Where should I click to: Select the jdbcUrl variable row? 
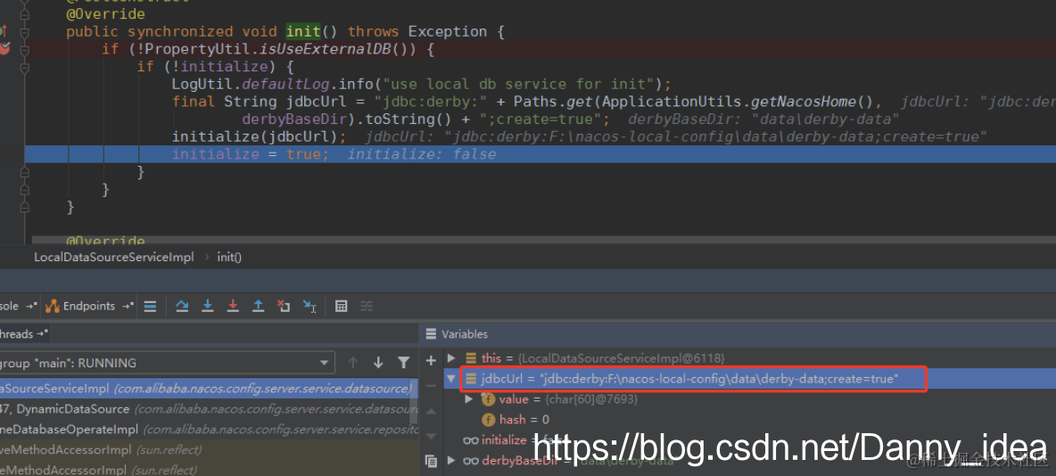pos(749,379)
